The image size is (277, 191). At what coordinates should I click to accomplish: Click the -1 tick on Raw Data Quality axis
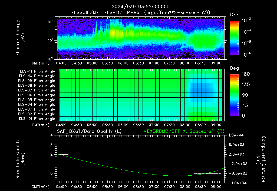pos(51,183)
